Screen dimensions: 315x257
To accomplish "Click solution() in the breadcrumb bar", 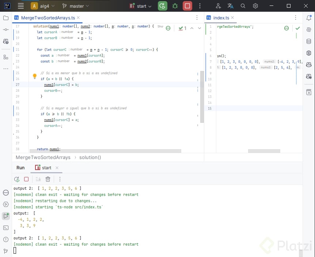I will [90, 158].
